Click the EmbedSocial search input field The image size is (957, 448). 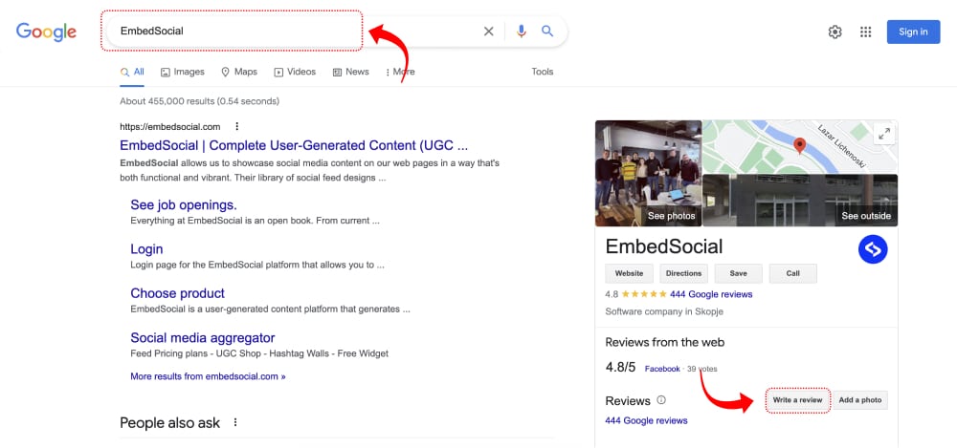[293, 32]
